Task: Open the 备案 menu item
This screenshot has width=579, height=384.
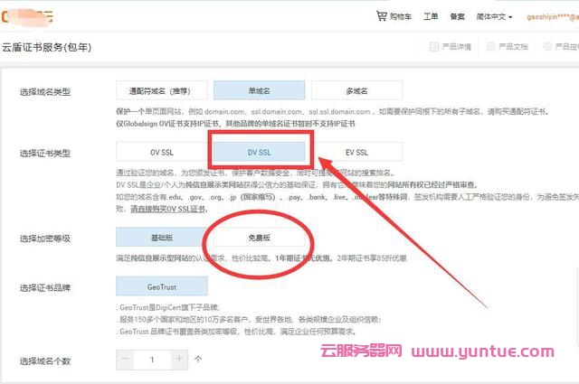Action: (x=458, y=16)
